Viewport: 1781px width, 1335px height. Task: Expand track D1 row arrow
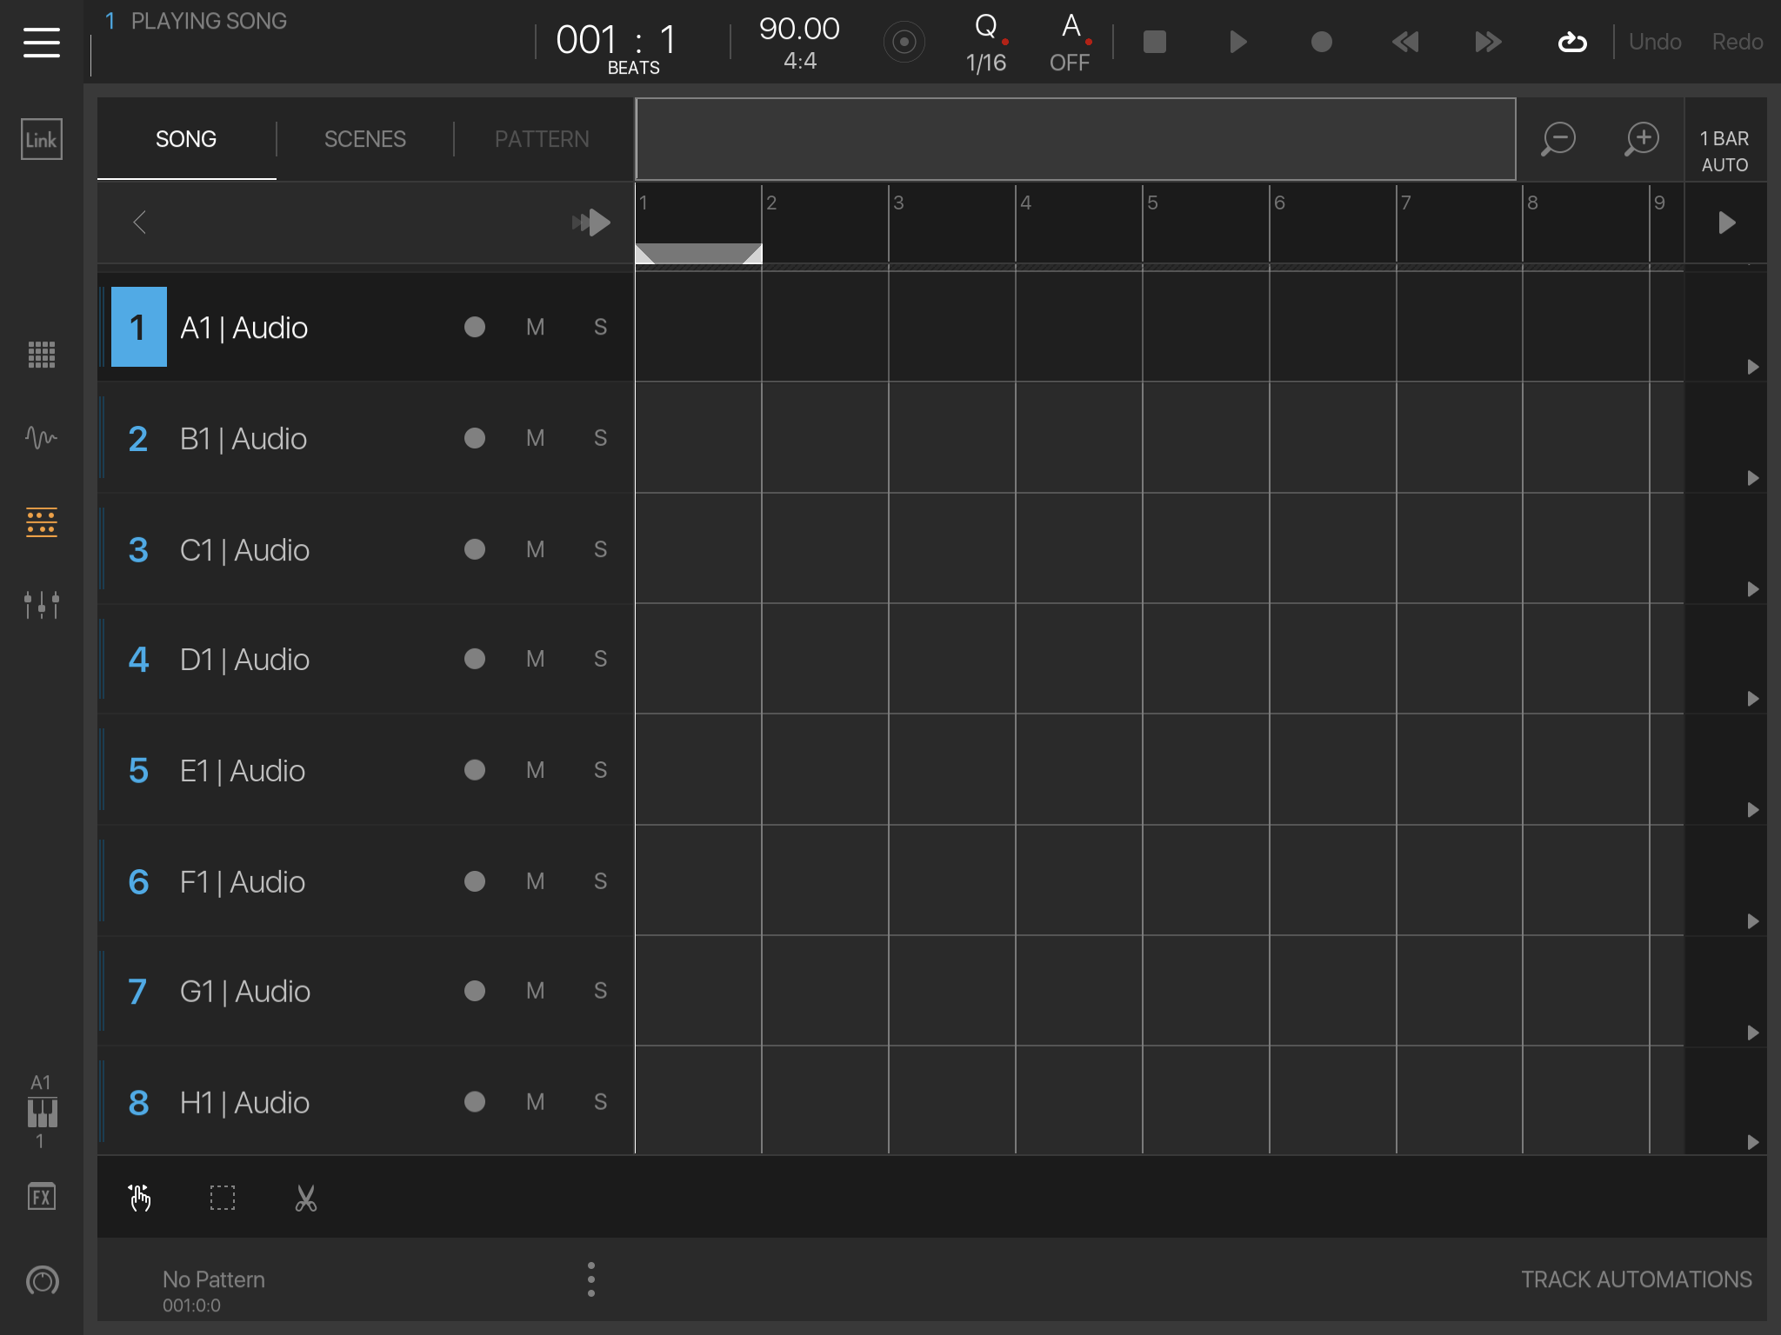pyautogui.click(x=1753, y=699)
